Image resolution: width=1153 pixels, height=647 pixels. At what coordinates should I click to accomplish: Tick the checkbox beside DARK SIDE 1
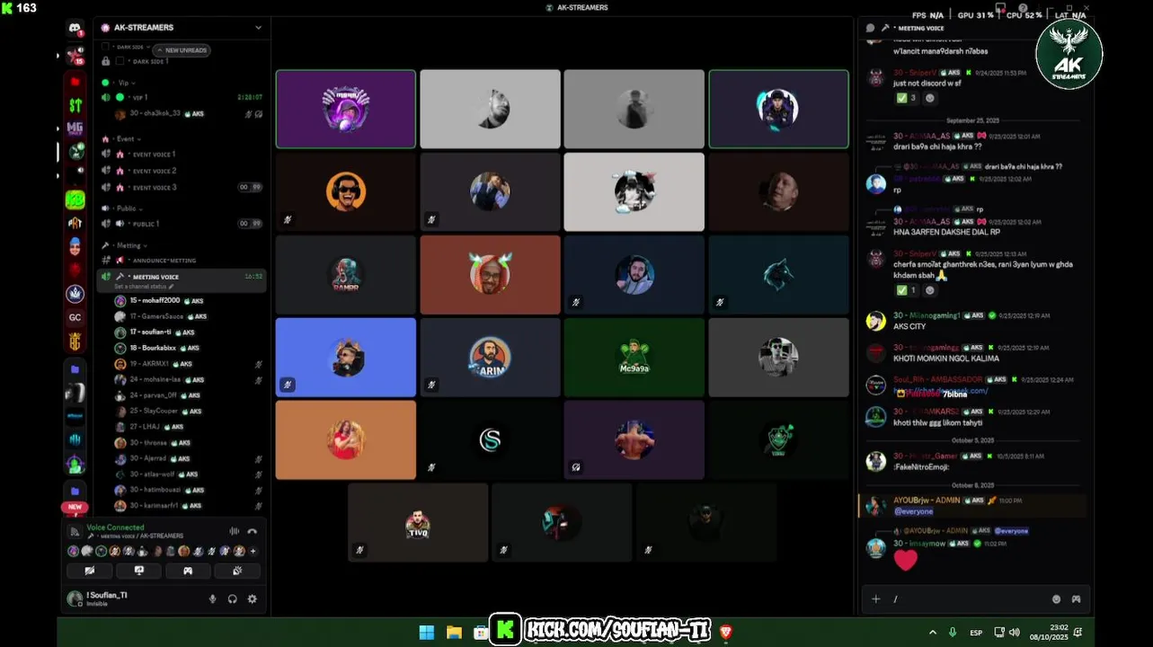click(x=120, y=61)
